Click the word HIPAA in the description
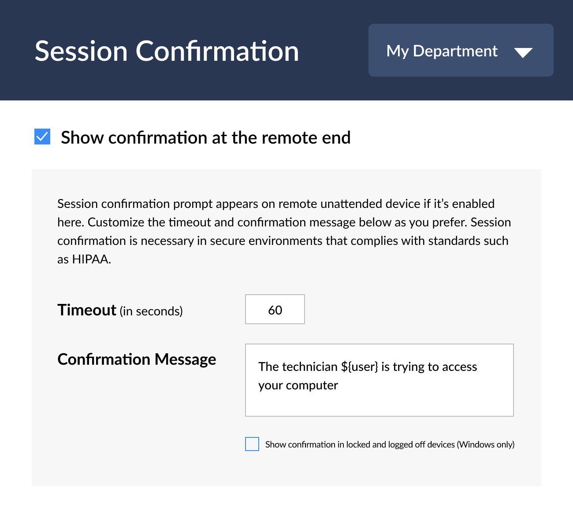This screenshot has width=573, height=518. (x=90, y=259)
